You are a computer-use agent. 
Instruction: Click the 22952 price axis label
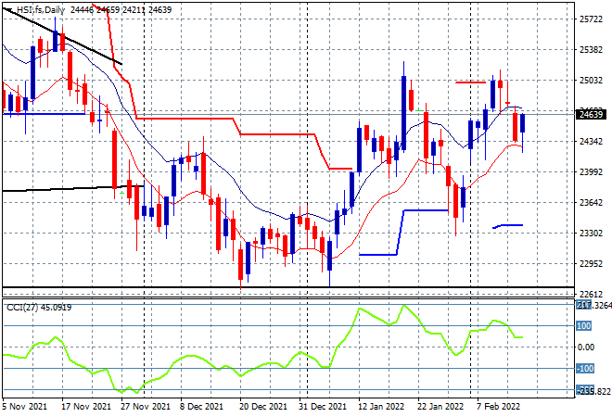pos(591,264)
